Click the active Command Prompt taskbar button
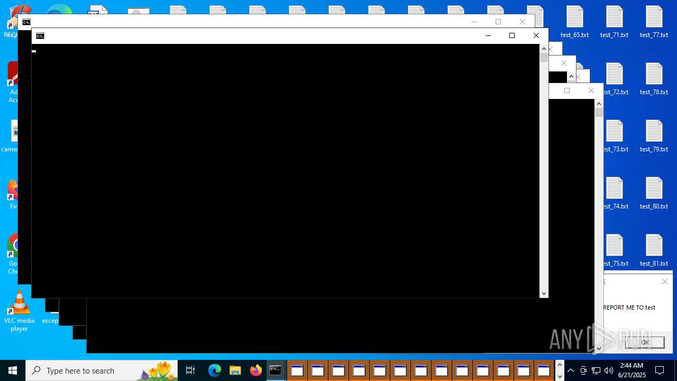 (276, 370)
